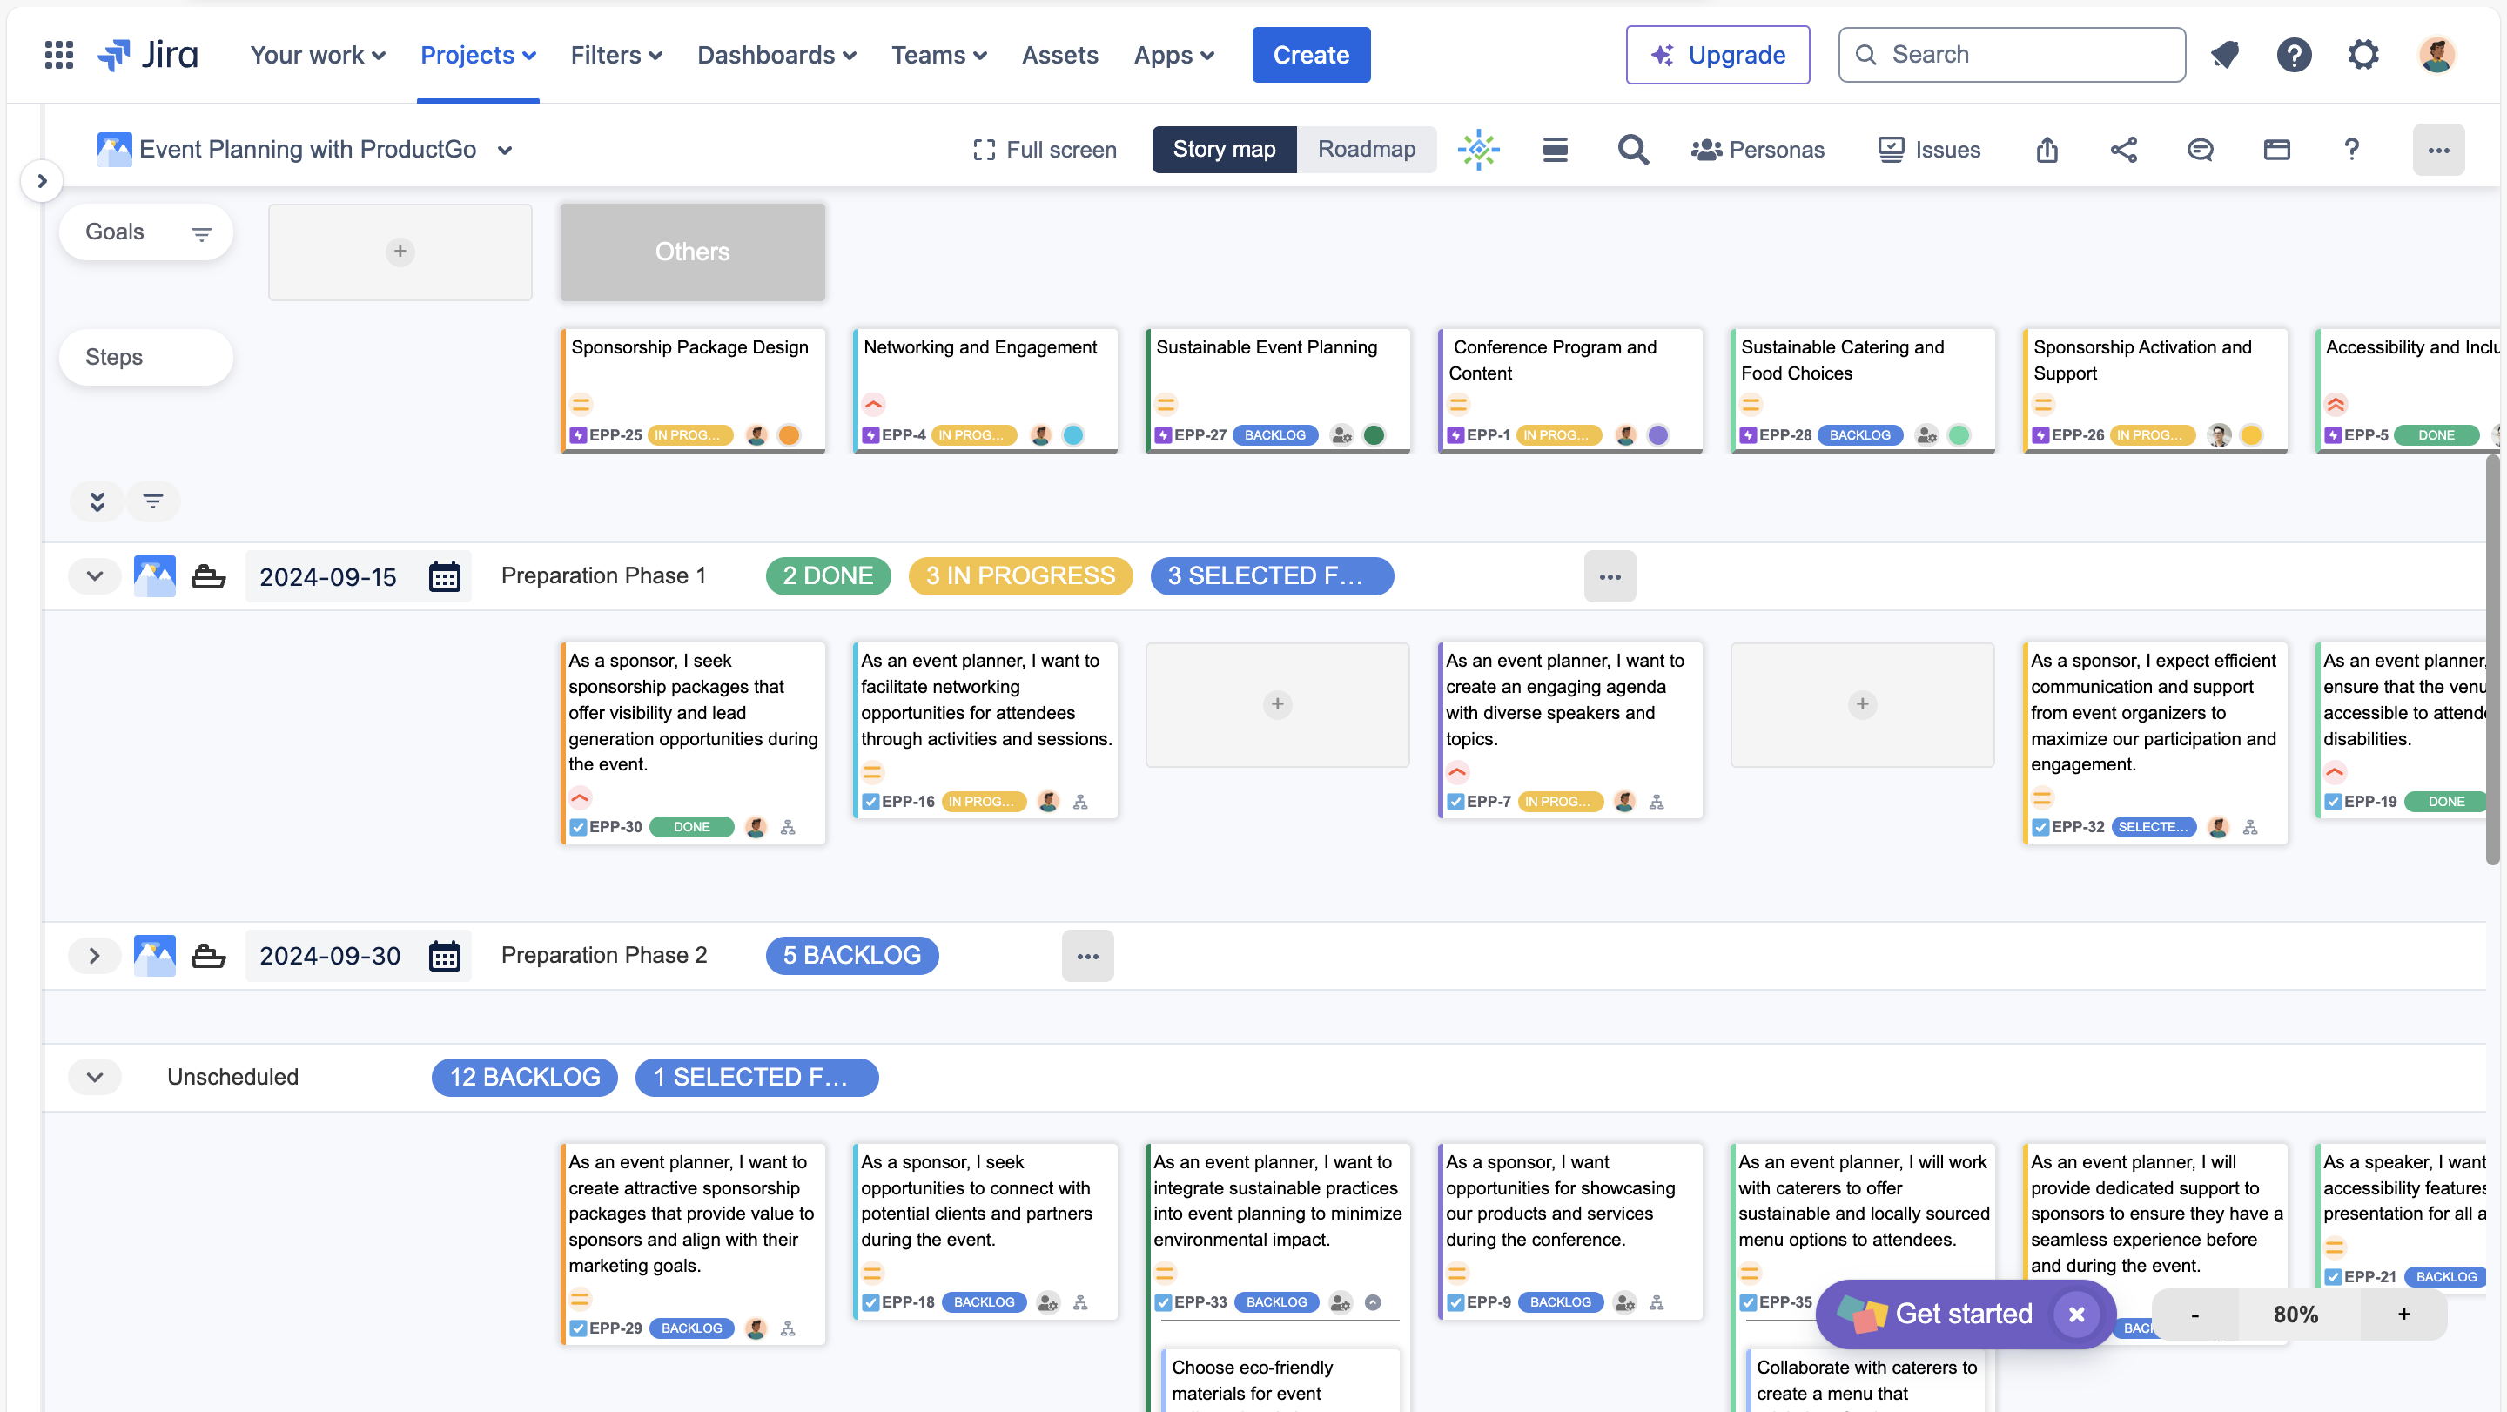The width and height of the screenshot is (2507, 1412).
Task: Open the export icon in the toolbar
Action: 2047,150
